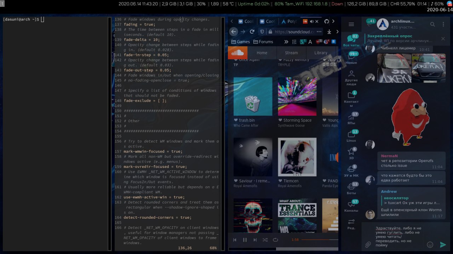Focus the Telegram message text field

tap(398, 236)
